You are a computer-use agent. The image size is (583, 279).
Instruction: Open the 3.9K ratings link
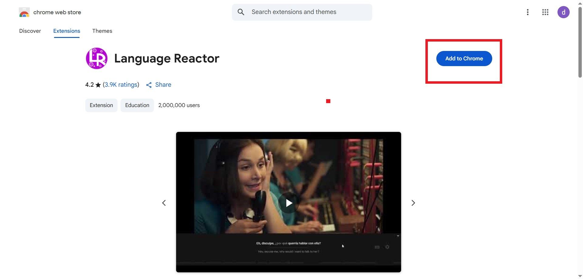click(x=121, y=85)
